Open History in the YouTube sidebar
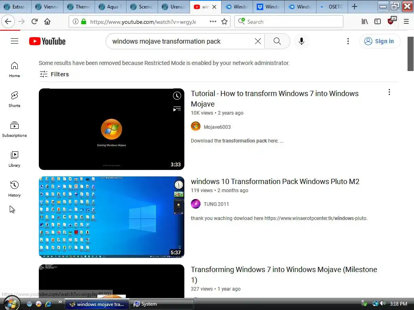The image size is (414, 310). click(15, 189)
